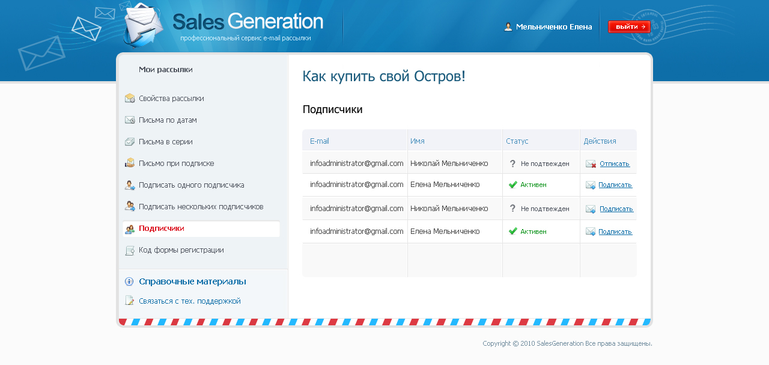
Task: Open the Справочные материалы link
Action: tap(192, 281)
